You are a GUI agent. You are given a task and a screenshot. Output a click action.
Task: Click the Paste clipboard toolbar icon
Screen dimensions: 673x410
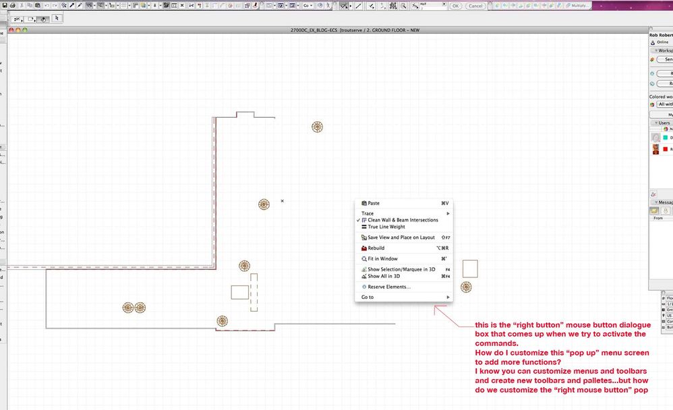(x=38, y=5)
